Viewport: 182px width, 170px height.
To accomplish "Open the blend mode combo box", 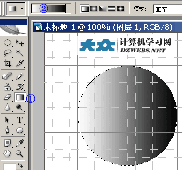I will coord(167,9).
